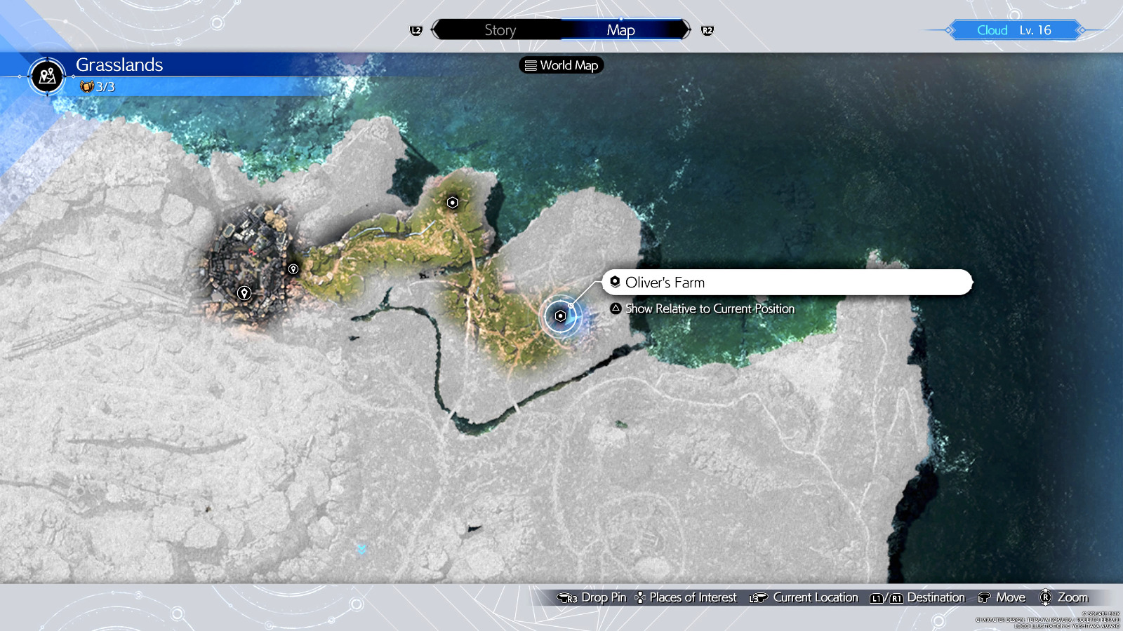Click the small pin marker at the town's east edge
The image size is (1123, 631).
click(x=293, y=269)
